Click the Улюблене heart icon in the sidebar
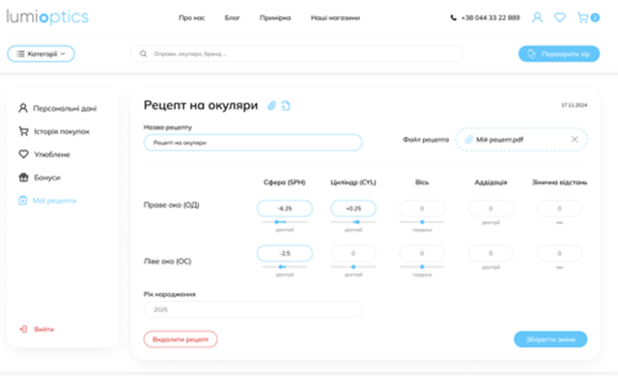This screenshot has height=386, width=618. tap(23, 154)
